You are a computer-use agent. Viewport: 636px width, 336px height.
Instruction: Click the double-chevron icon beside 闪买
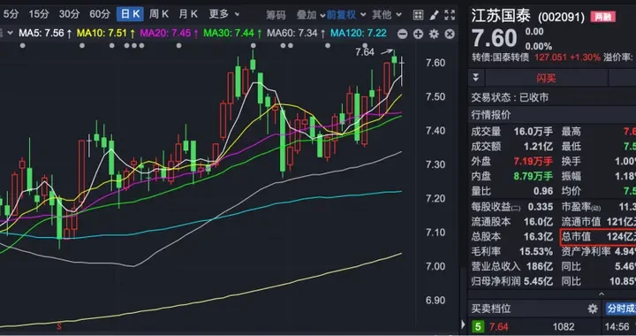point(476,78)
